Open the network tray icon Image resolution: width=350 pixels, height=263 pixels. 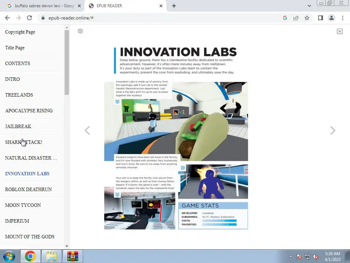307,256
